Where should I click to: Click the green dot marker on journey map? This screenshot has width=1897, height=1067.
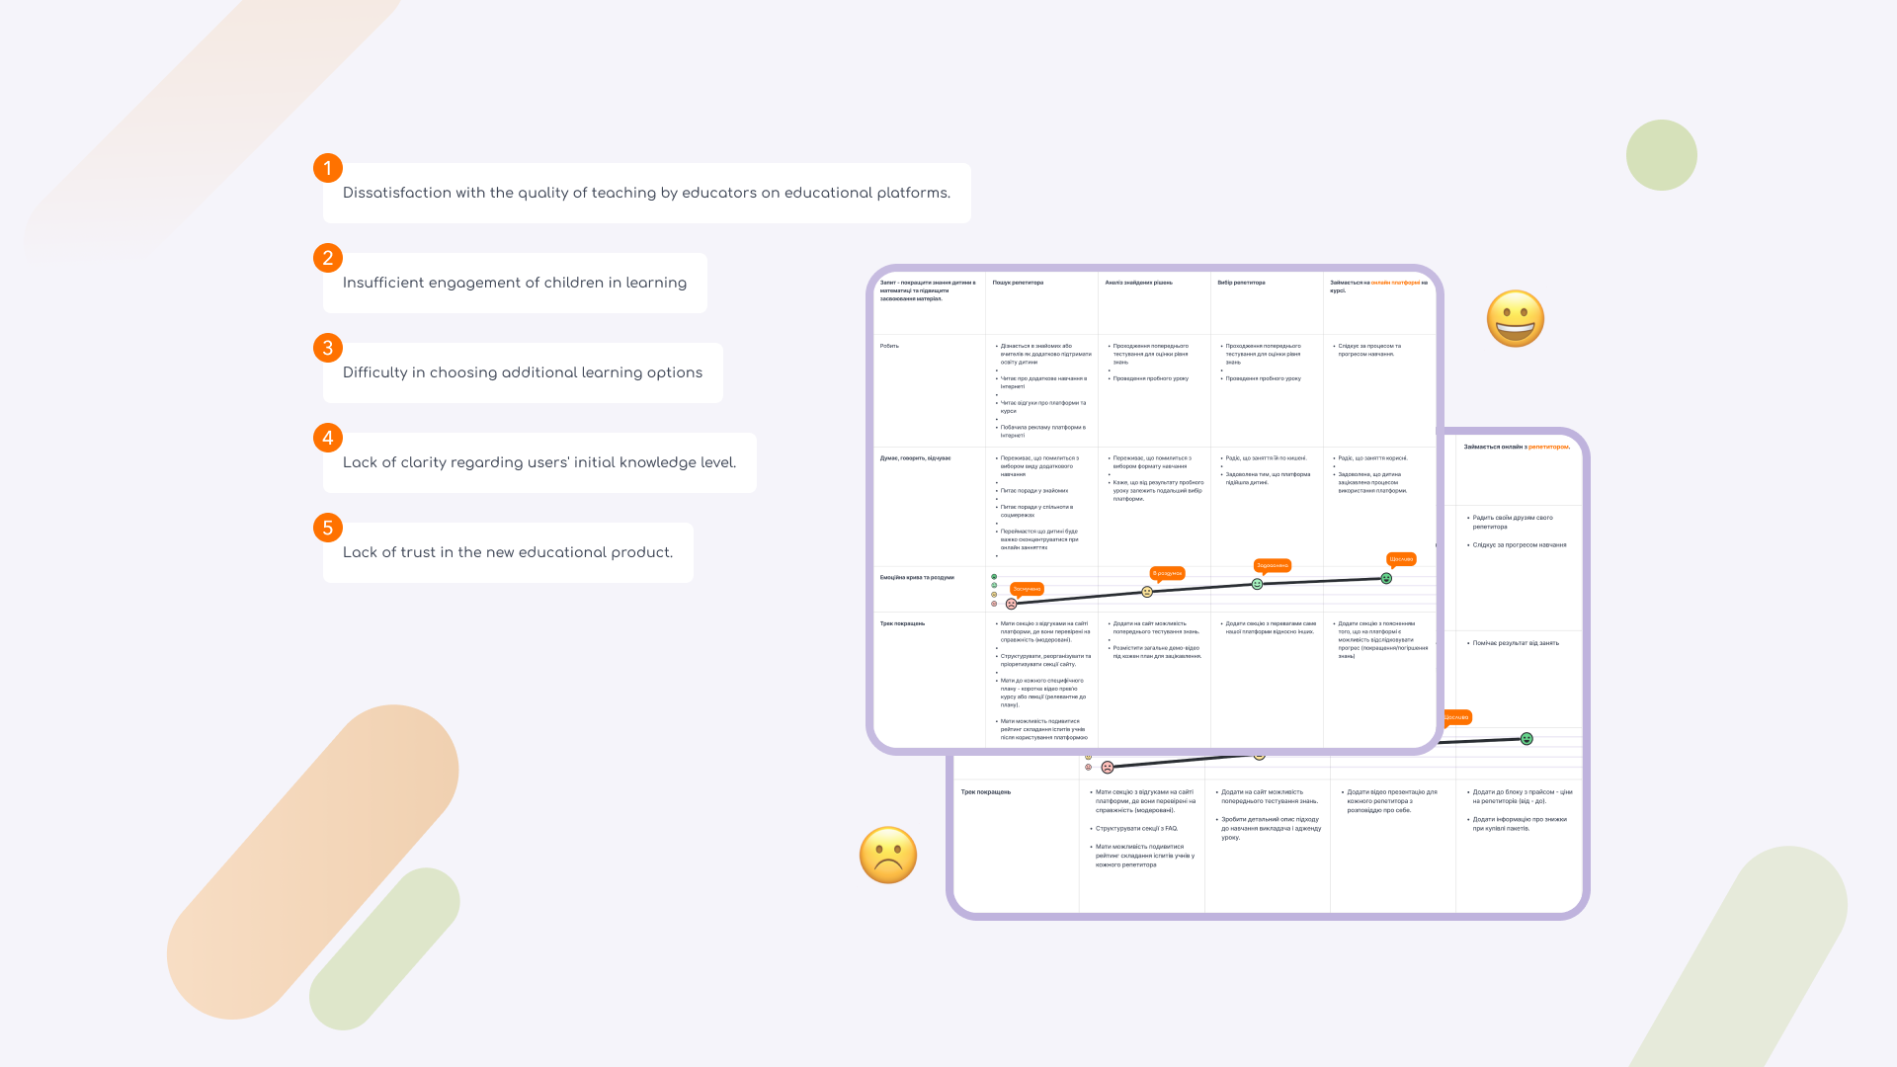click(994, 575)
